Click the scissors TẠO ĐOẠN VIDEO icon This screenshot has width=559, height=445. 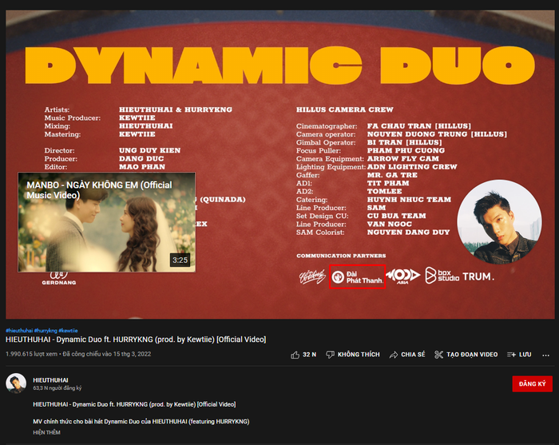coord(438,355)
